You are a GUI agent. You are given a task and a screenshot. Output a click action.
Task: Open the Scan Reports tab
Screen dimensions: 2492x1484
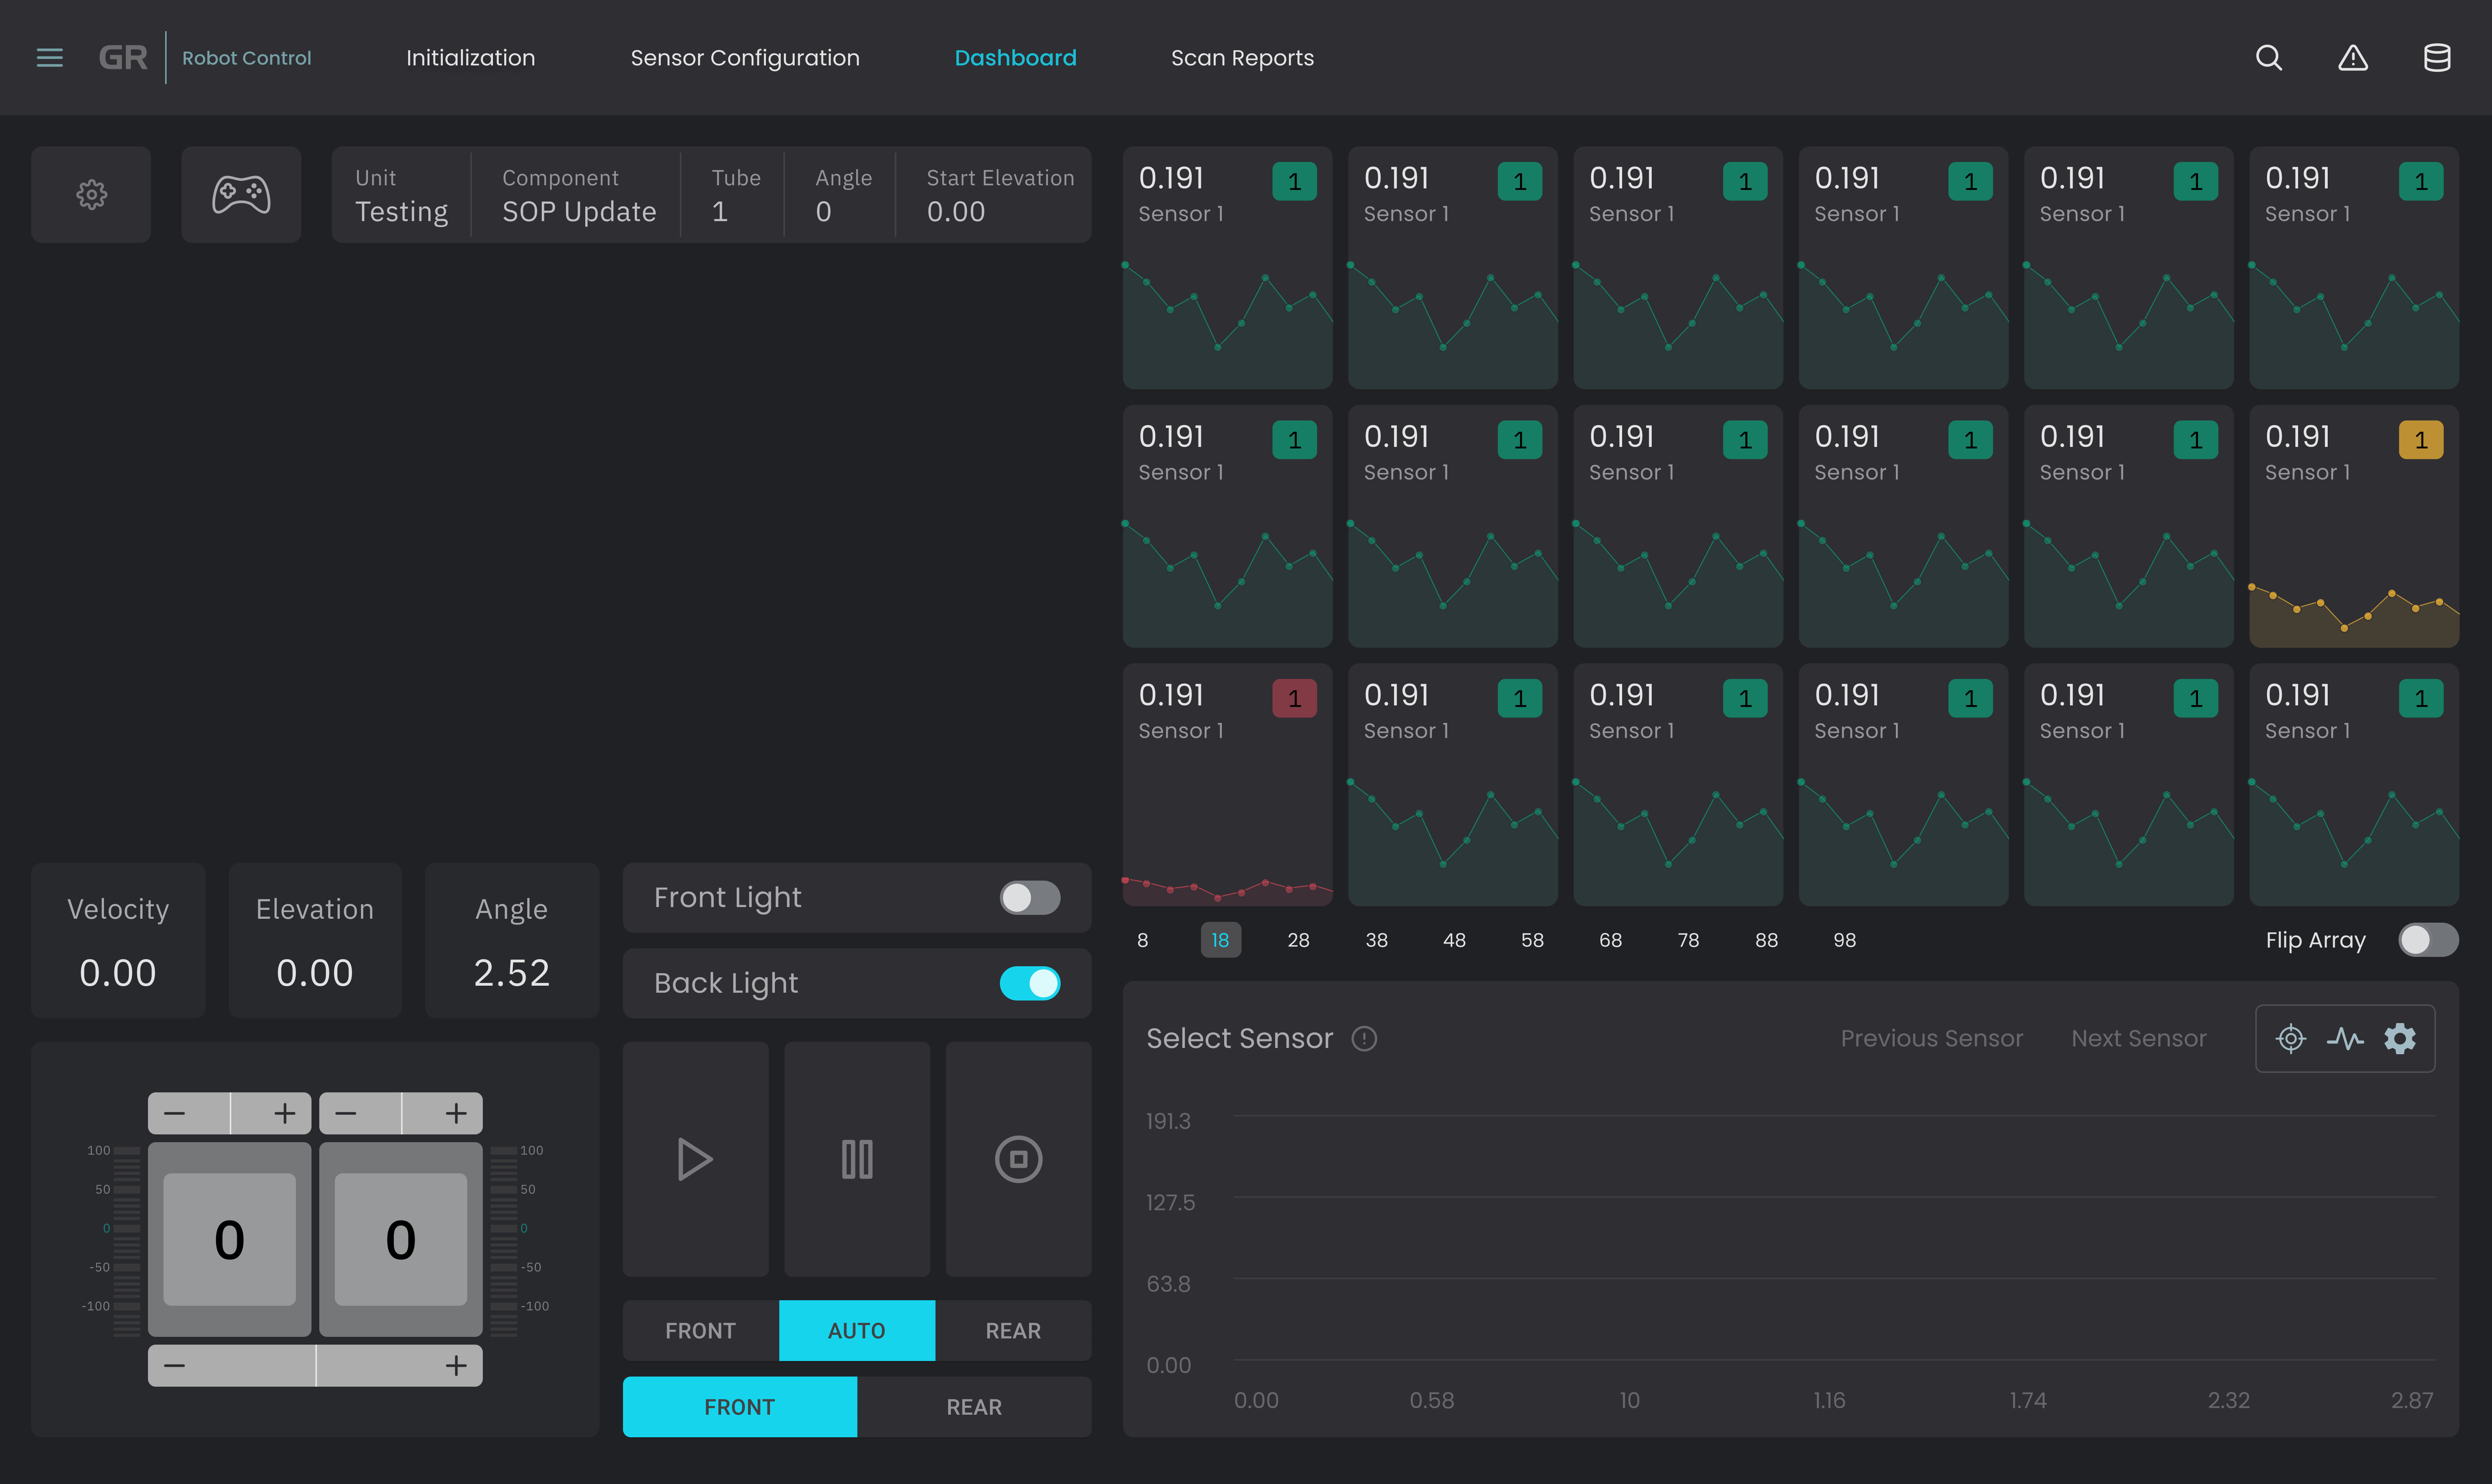tap(1242, 58)
